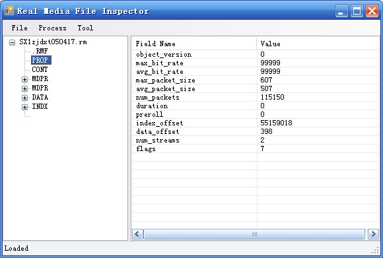Open the Process menu

point(52,28)
